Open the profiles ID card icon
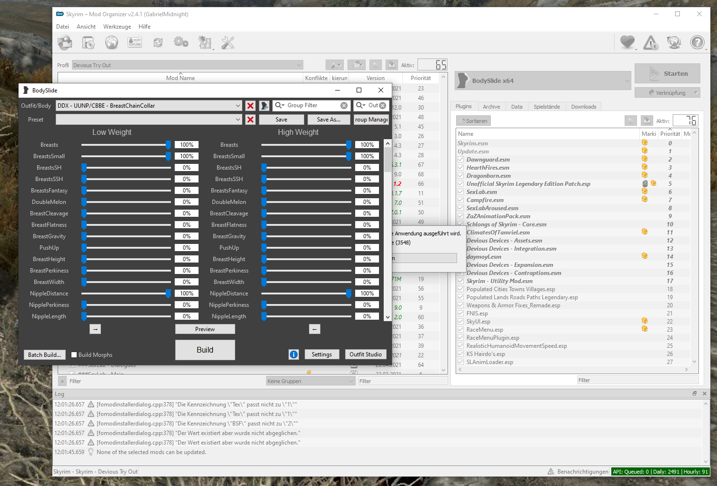 coord(135,43)
